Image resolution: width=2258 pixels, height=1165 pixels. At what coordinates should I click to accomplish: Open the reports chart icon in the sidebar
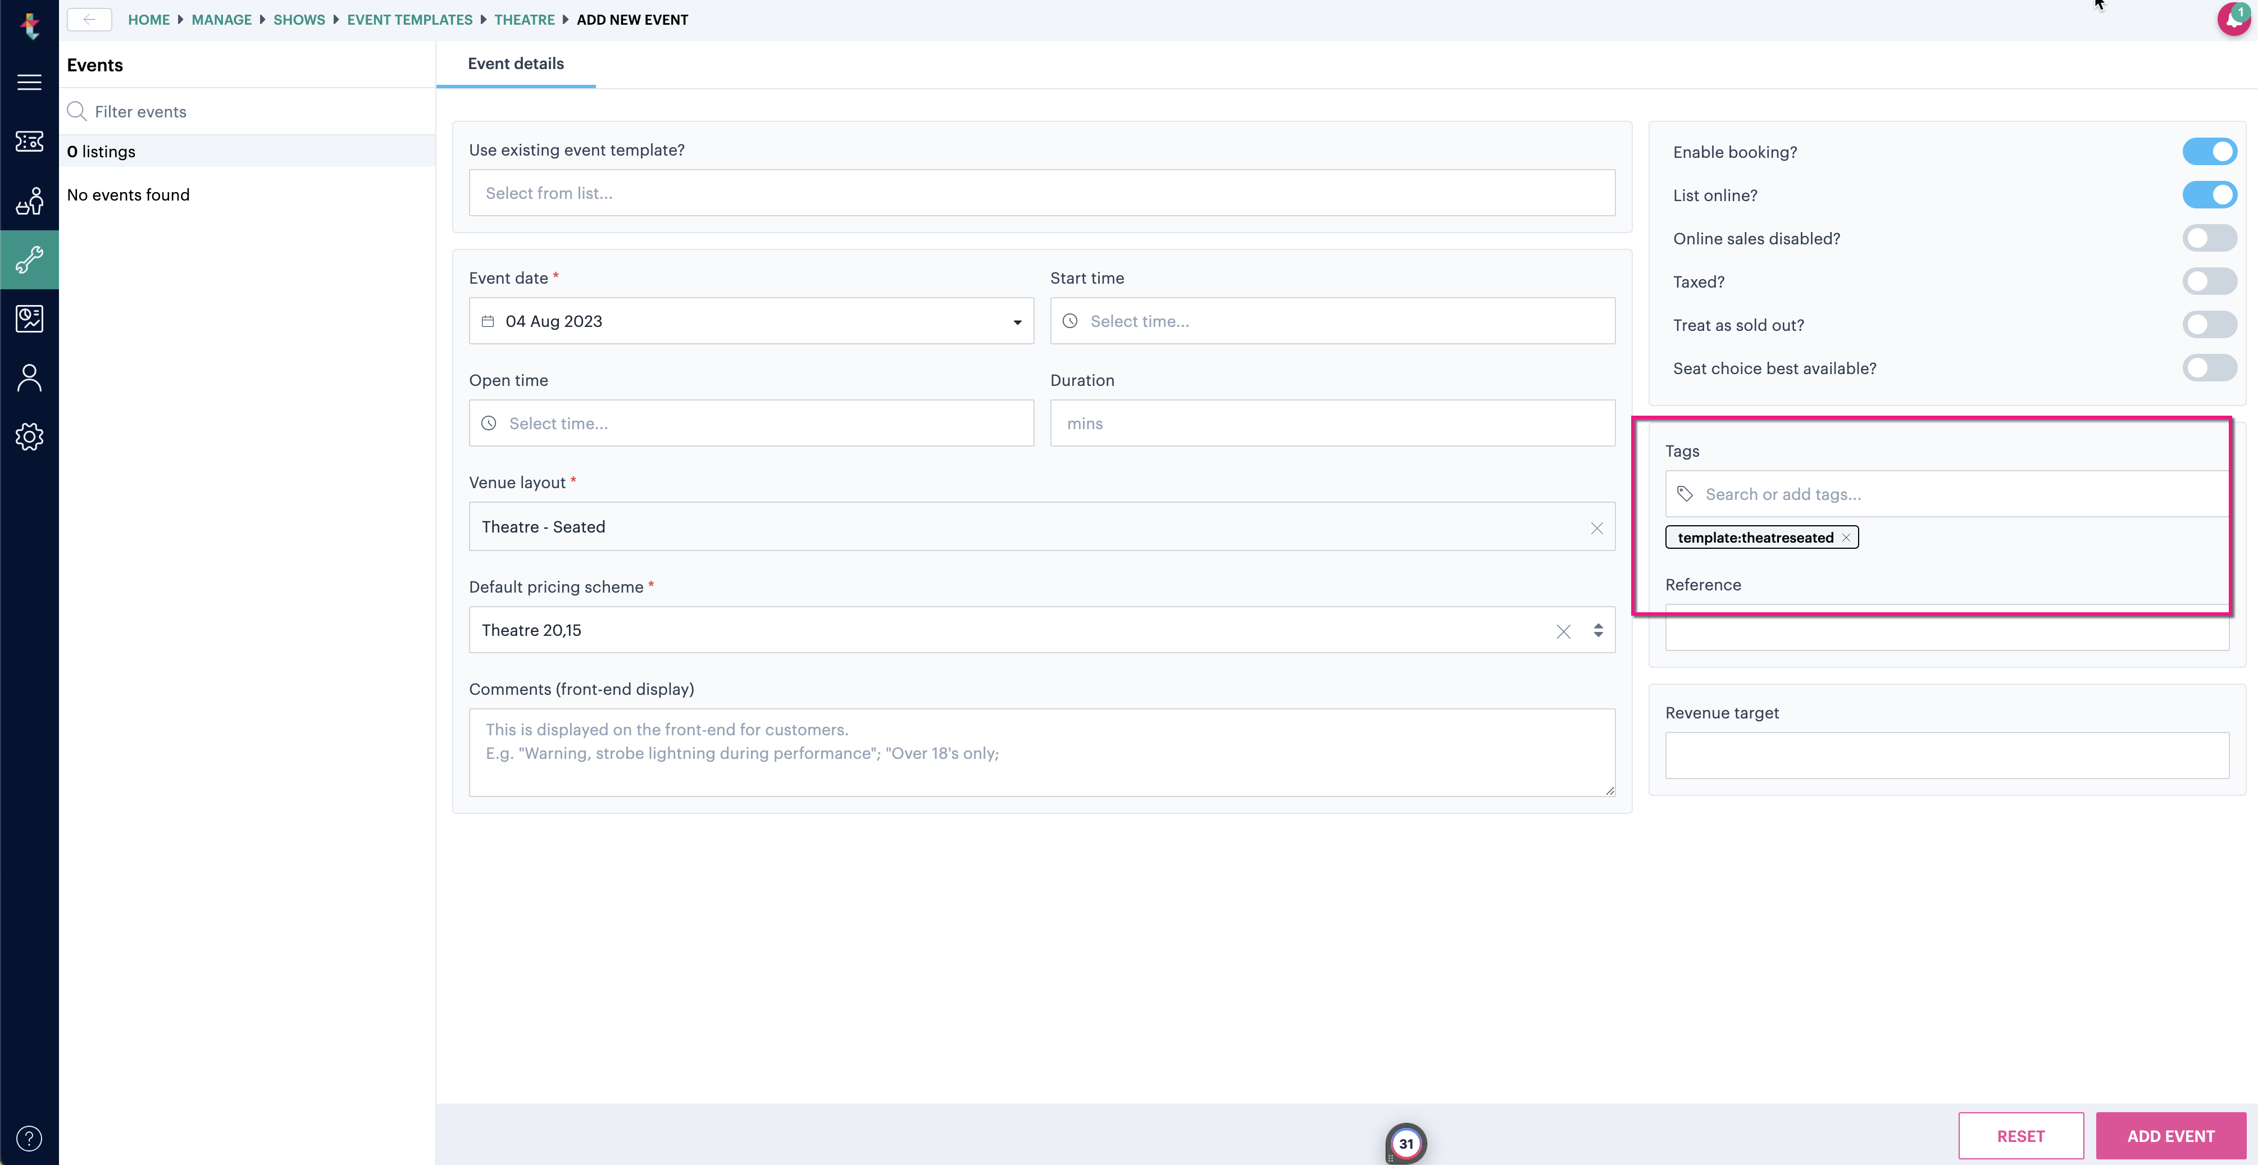coord(29,318)
